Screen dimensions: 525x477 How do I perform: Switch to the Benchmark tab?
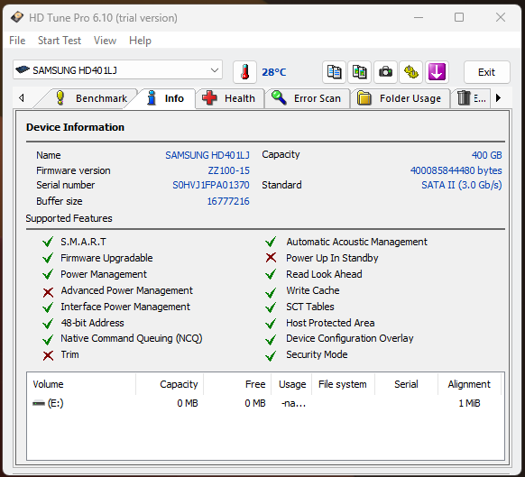(91, 98)
